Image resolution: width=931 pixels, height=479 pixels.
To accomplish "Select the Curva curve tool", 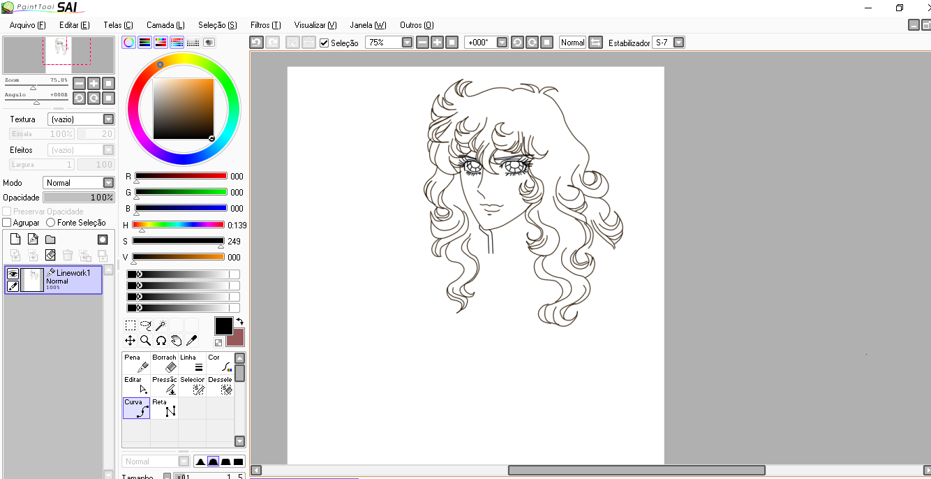I will pos(136,408).
